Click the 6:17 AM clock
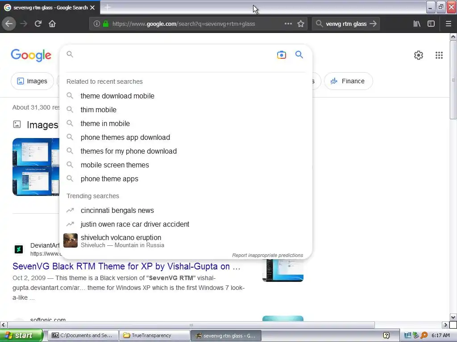 point(440,336)
